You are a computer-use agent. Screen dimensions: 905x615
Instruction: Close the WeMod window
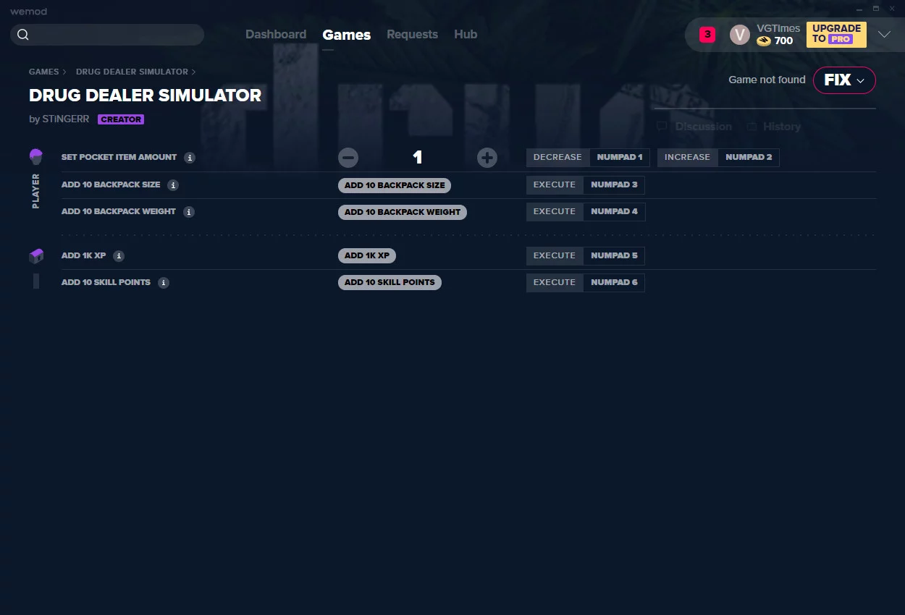893,9
